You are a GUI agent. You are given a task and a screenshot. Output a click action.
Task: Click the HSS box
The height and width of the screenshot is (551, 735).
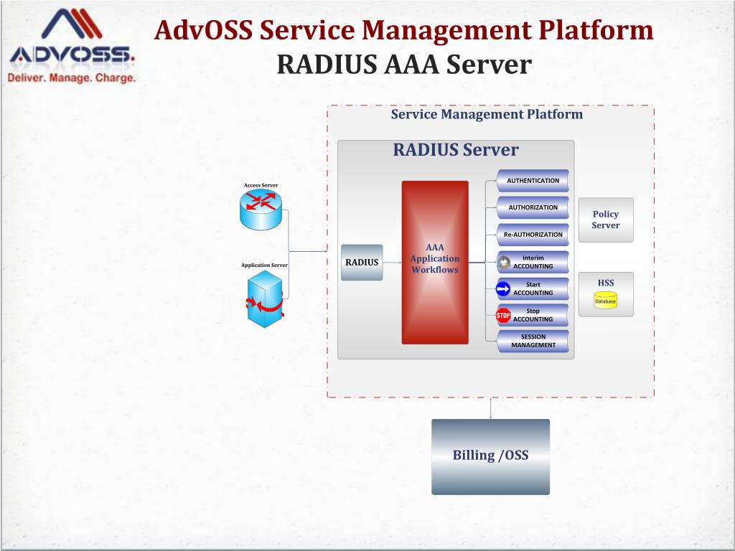tap(606, 295)
